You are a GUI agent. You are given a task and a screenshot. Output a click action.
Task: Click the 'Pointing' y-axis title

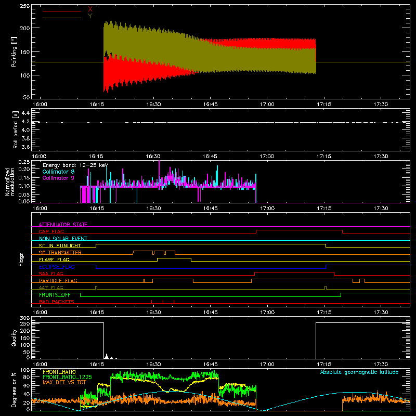pyautogui.click(x=14, y=51)
